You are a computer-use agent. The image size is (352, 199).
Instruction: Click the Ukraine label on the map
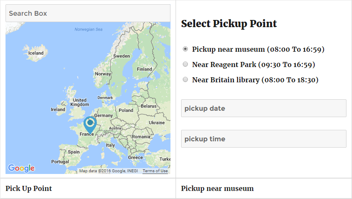coord(156,123)
